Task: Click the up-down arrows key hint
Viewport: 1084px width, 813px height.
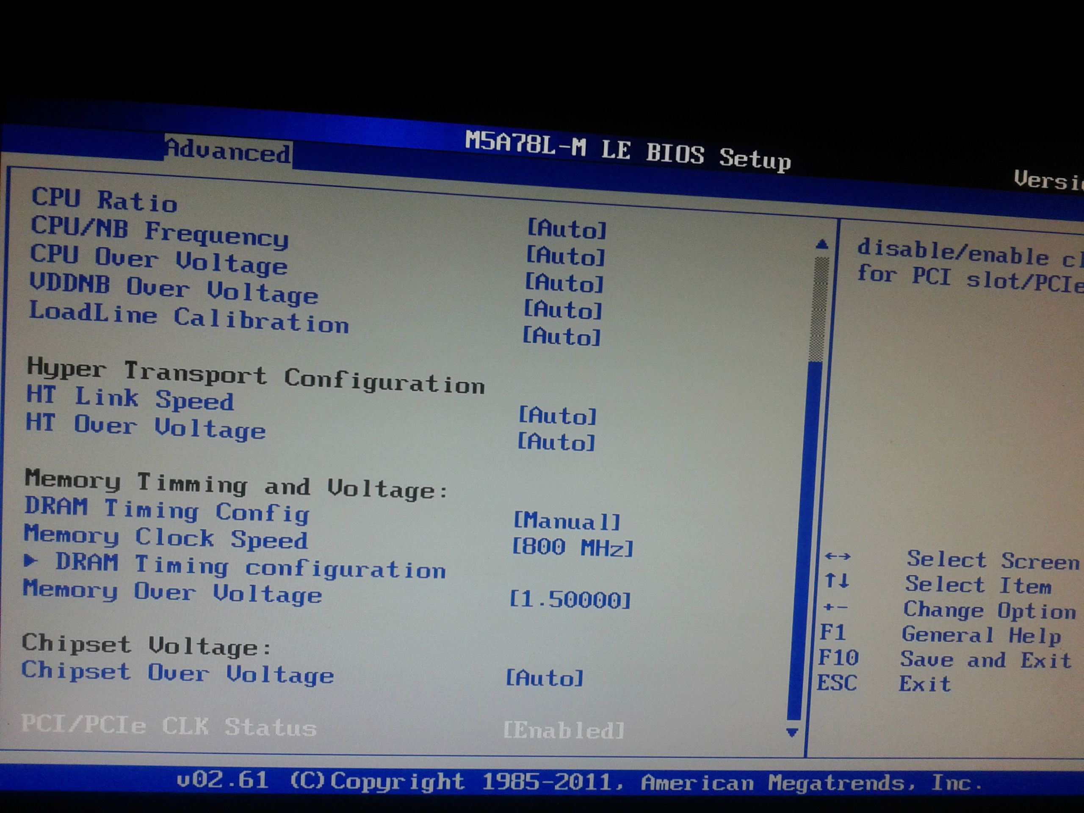Action: click(837, 581)
